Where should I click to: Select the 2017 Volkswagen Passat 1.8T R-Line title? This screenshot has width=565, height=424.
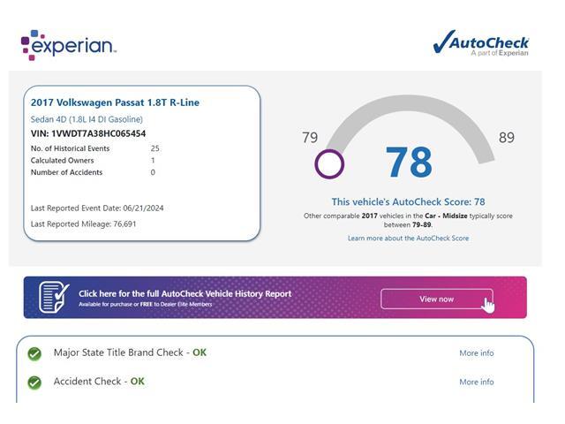(x=115, y=102)
